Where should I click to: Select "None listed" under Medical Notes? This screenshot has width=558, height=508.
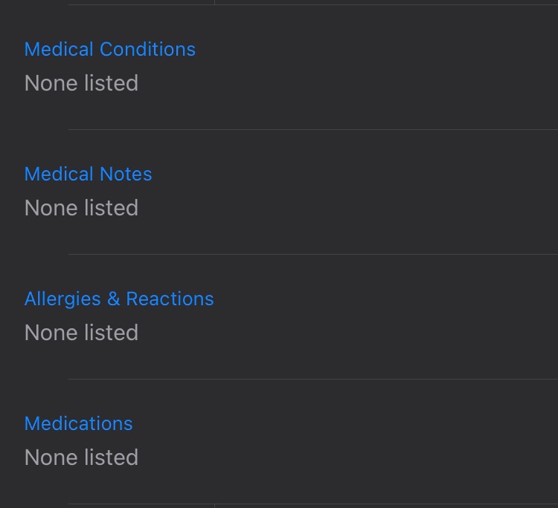click(81, 208)
